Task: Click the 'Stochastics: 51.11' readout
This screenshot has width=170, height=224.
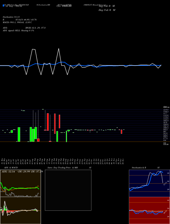Action: pos(11,17)
